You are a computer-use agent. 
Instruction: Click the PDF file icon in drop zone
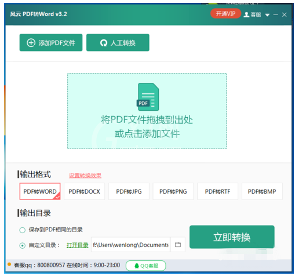pos(148,97)
